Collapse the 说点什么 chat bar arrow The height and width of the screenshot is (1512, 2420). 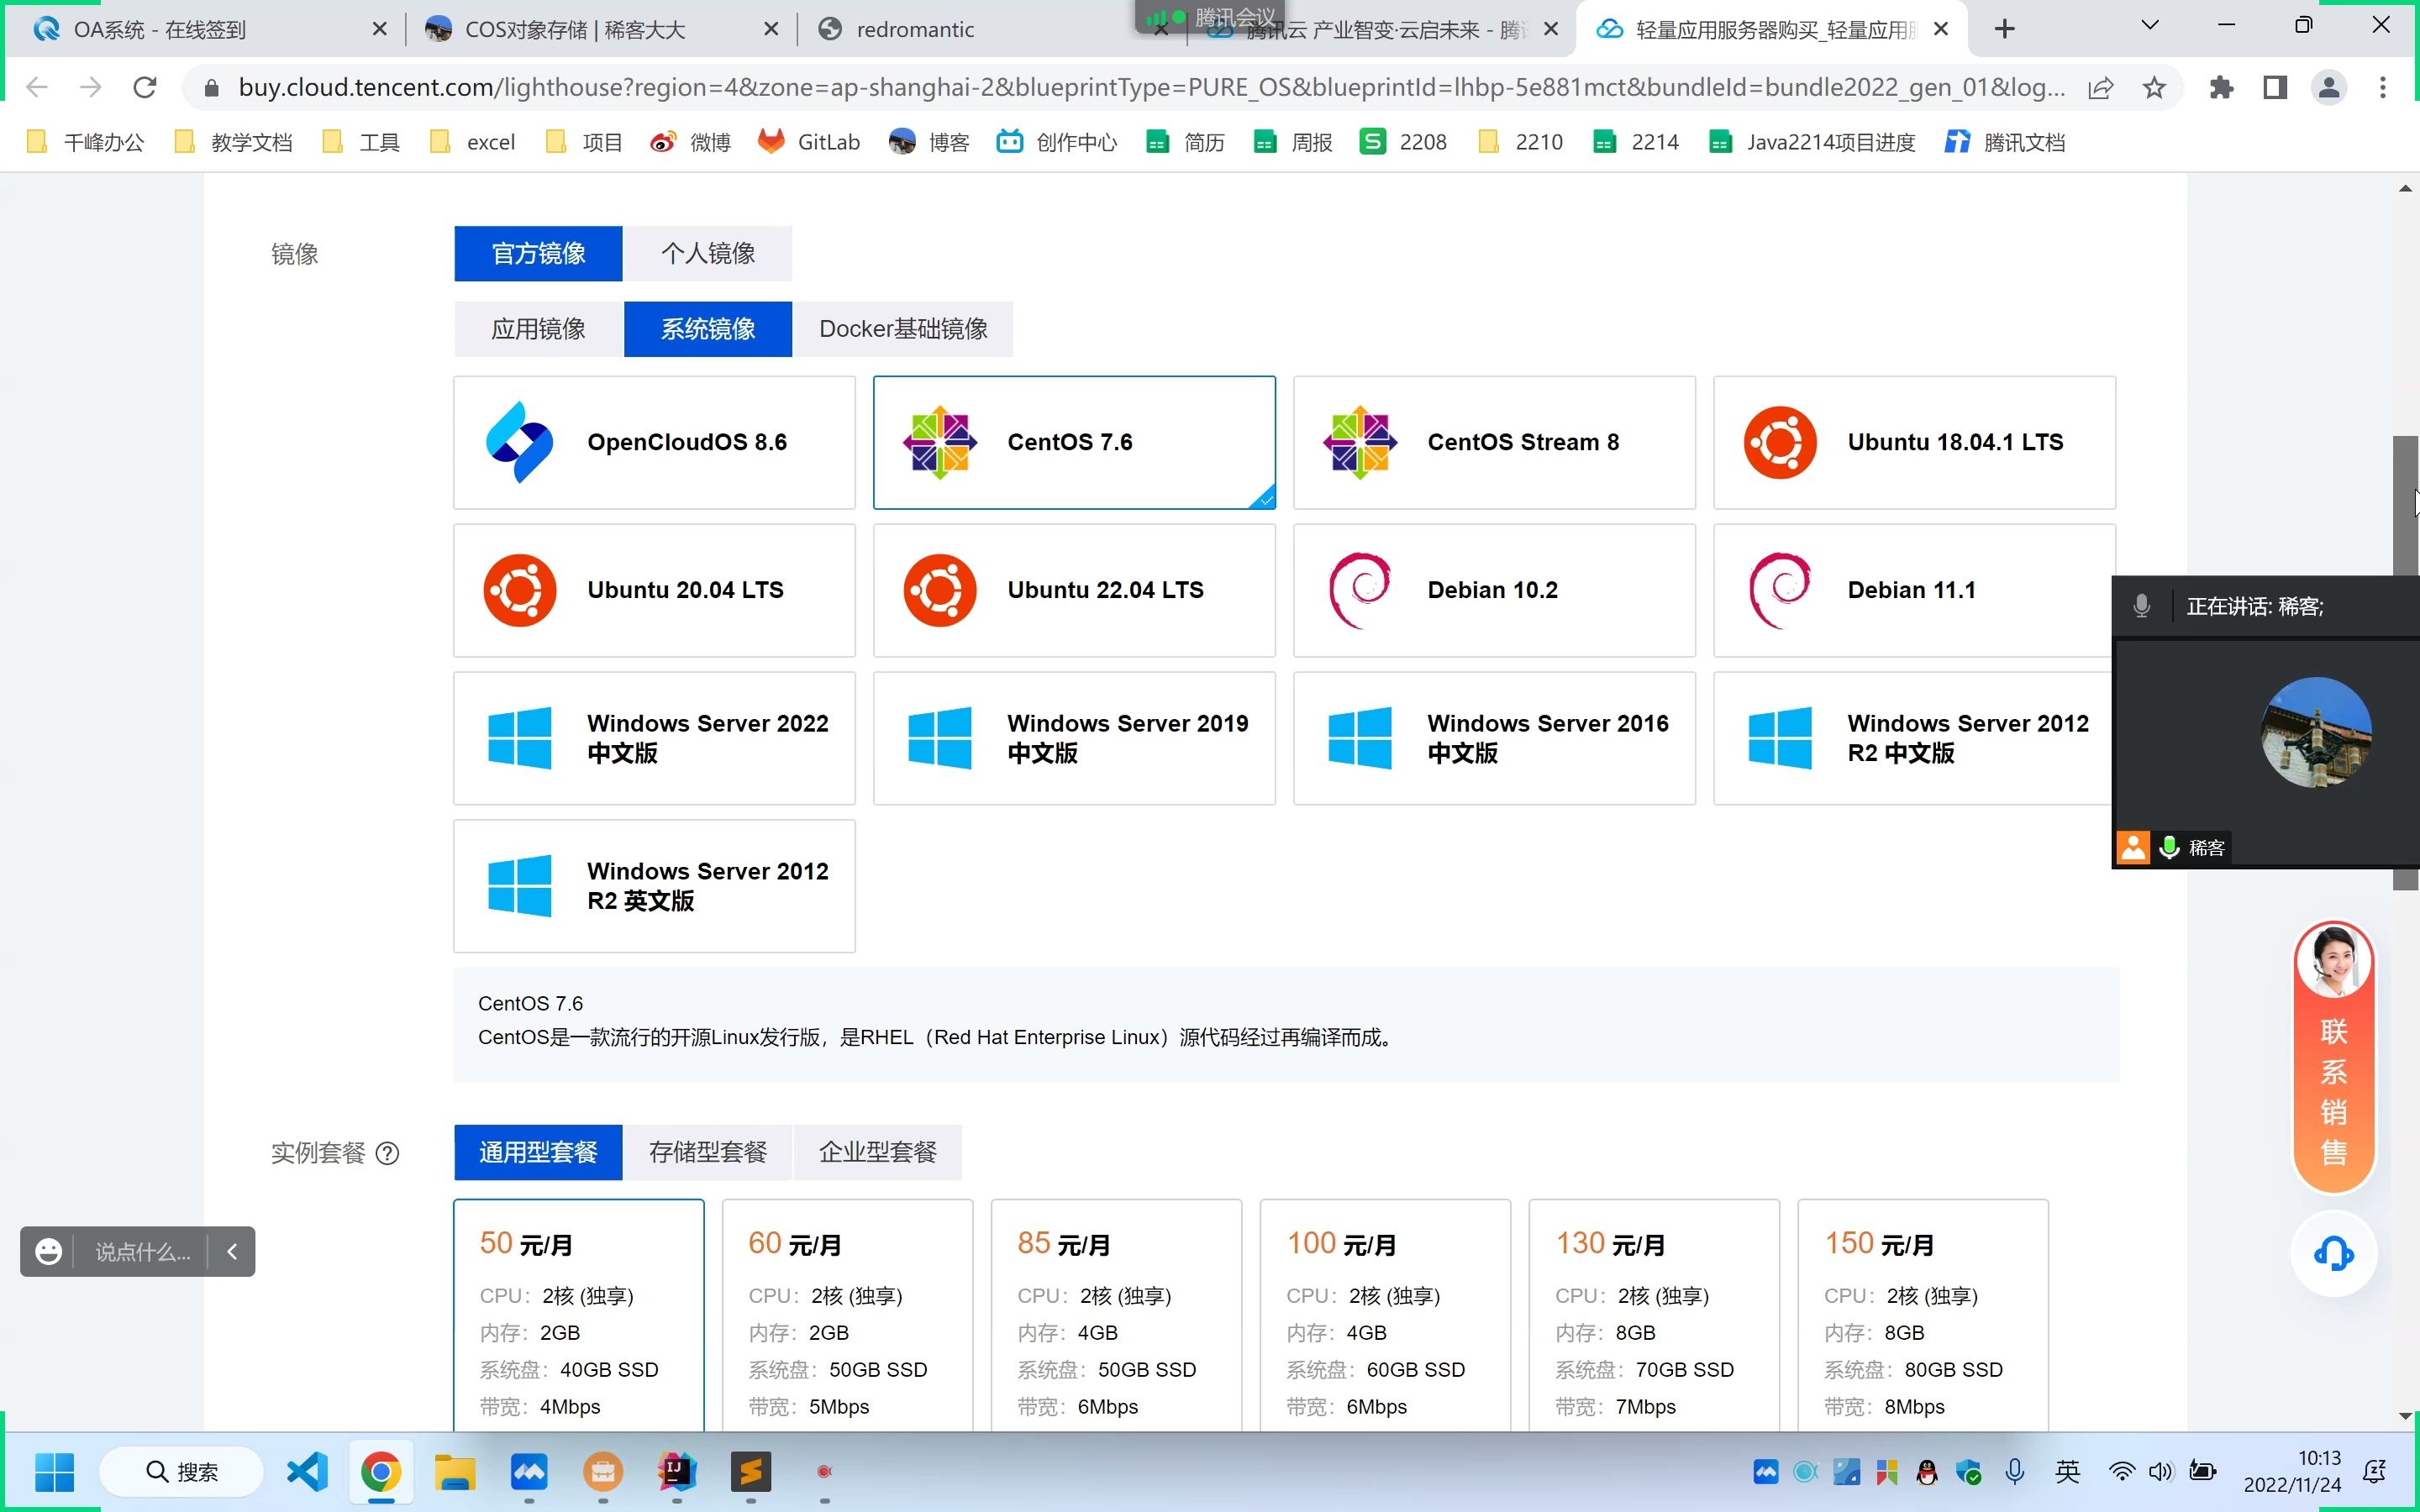(232, 1251)
